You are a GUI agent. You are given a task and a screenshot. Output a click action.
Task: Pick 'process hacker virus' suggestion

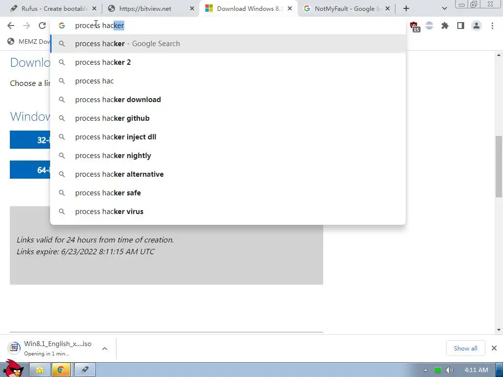coord(228,212)
